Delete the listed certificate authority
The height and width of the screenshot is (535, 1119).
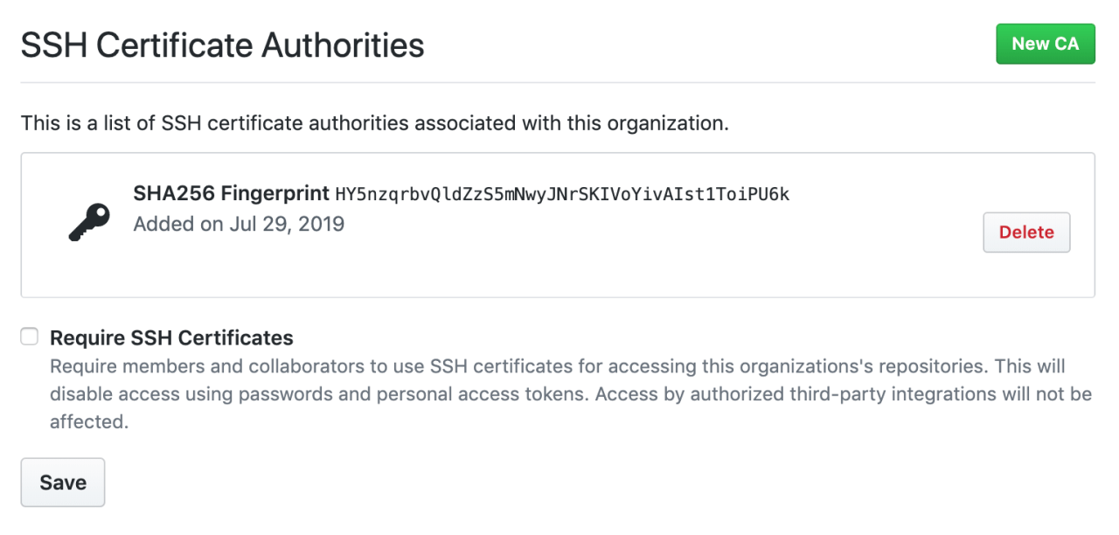point(1026,232)
